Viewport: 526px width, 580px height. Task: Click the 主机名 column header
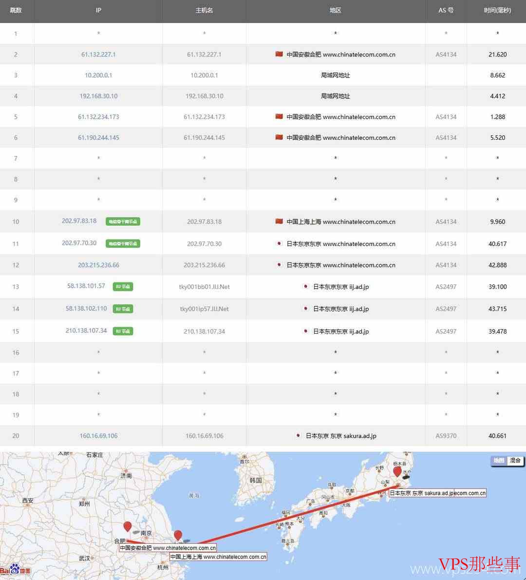[x=204, y=10]
